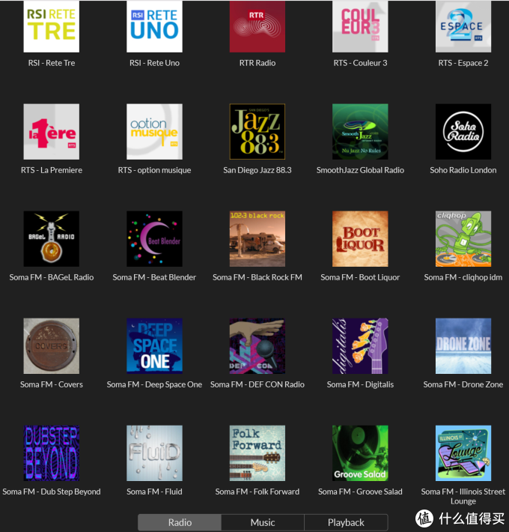
Task: Click the 'Soma FM - DEF CON Radio' label
Action: [257, 384]
